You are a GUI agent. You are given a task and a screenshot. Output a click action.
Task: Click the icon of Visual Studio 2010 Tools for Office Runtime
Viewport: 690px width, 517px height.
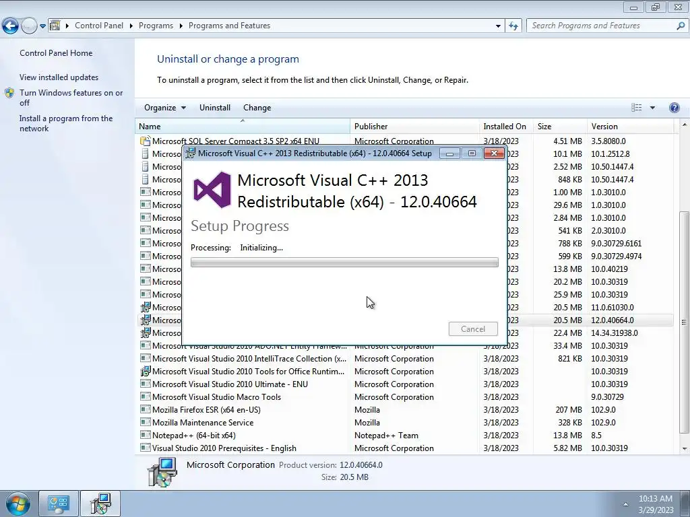coord(146,372)
